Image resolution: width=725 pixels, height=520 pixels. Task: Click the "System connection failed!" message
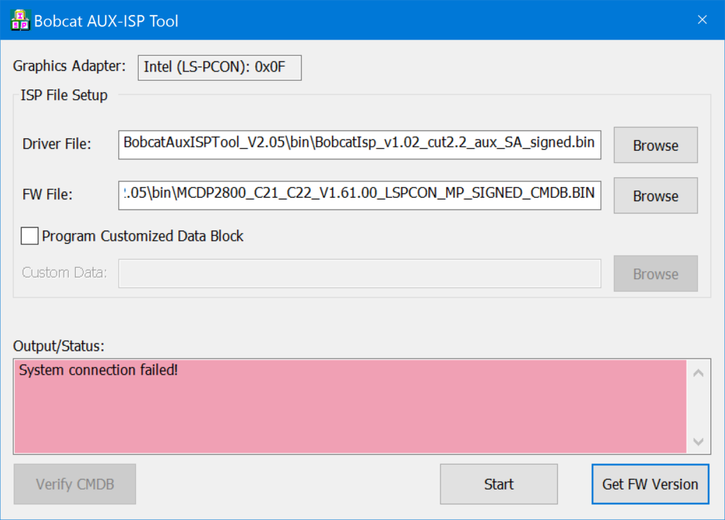98,370
